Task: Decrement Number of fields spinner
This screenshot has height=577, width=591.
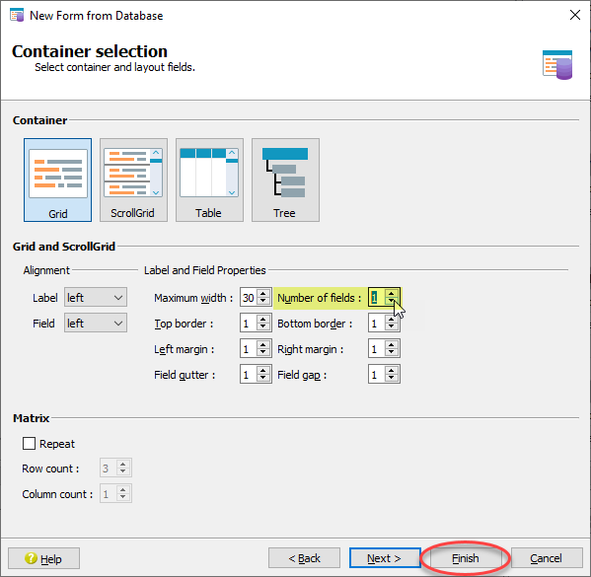Action: [x=392, y=302]
